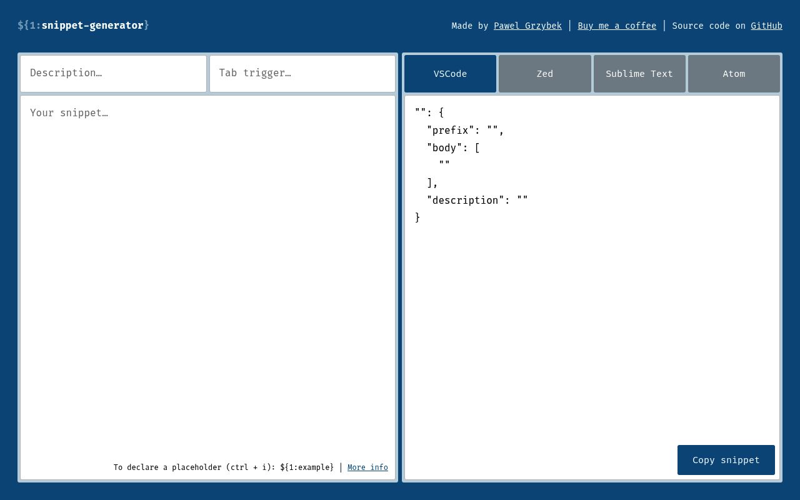Click the Made by text in the header
Image resolution: width=800 pixels, height=500 pixels.
pos(470,26)
